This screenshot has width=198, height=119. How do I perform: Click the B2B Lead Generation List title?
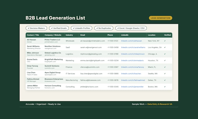55,18
